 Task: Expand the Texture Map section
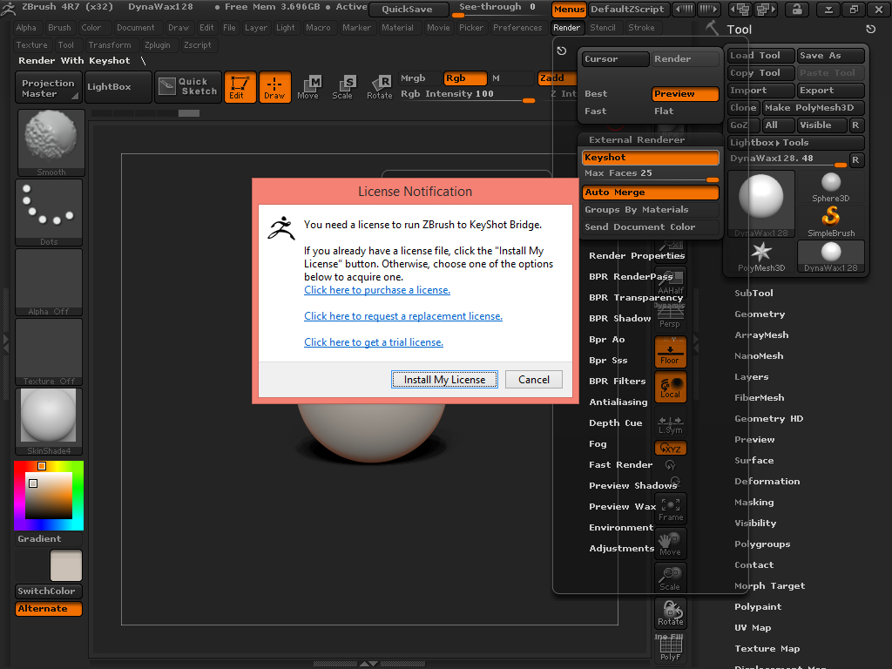pyautogui.click(x=767, y=648)
